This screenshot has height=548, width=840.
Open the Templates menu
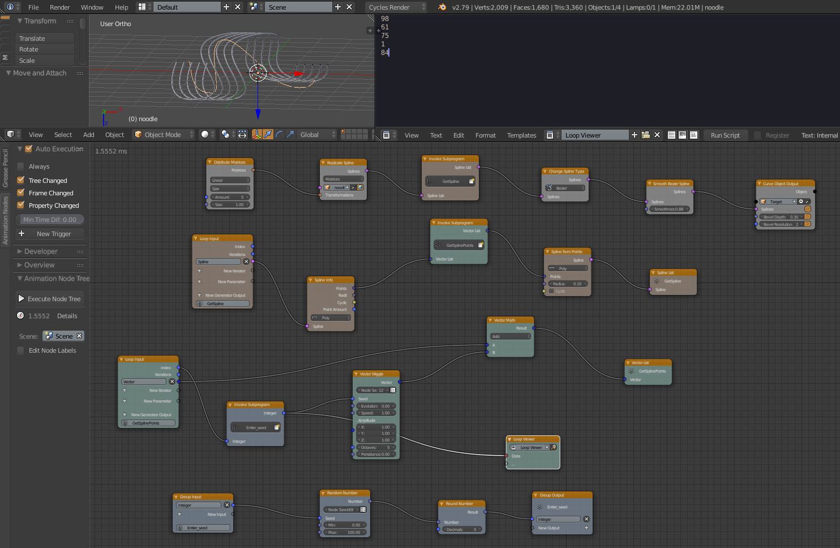click(521, 135)
